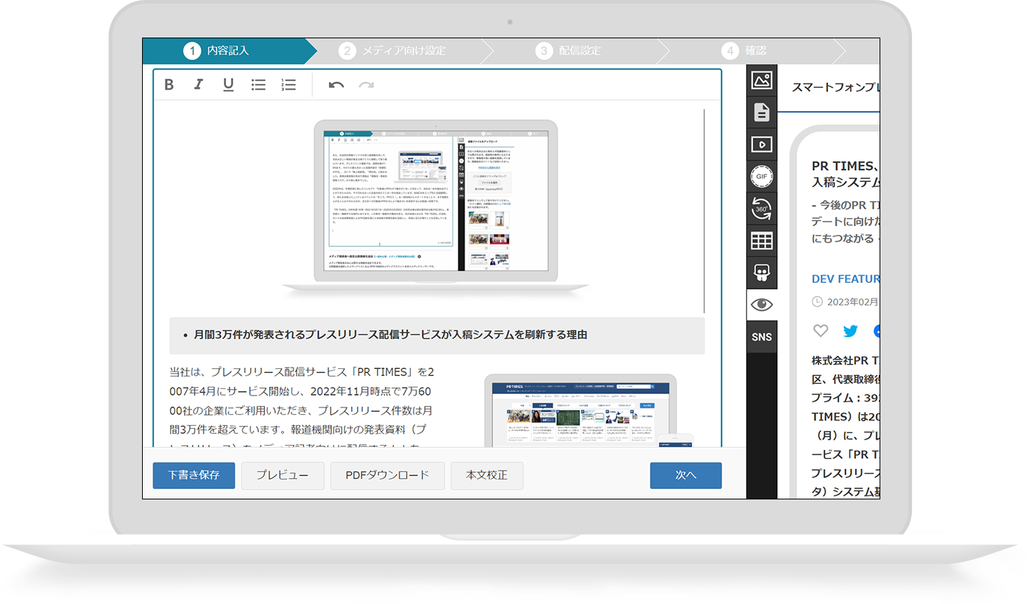This screenshot has width=1029, height=604.
Task: Click the preview headline starting PR TIMES、
Action: 846,174
